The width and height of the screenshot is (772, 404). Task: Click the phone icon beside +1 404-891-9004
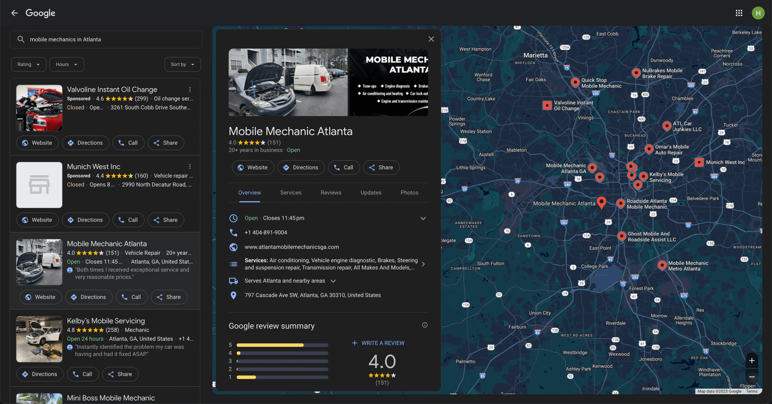pyautogui.click(x=234, y=232)
